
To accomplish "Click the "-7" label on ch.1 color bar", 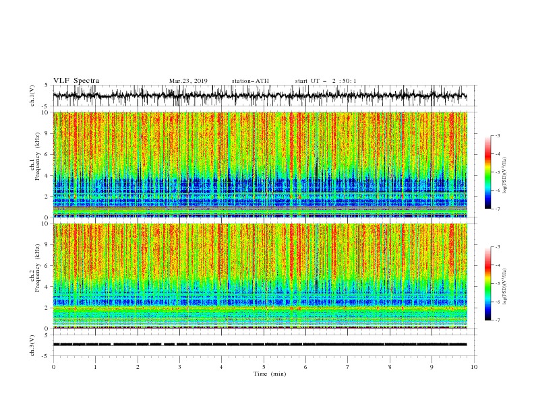I will pos(497,209).
